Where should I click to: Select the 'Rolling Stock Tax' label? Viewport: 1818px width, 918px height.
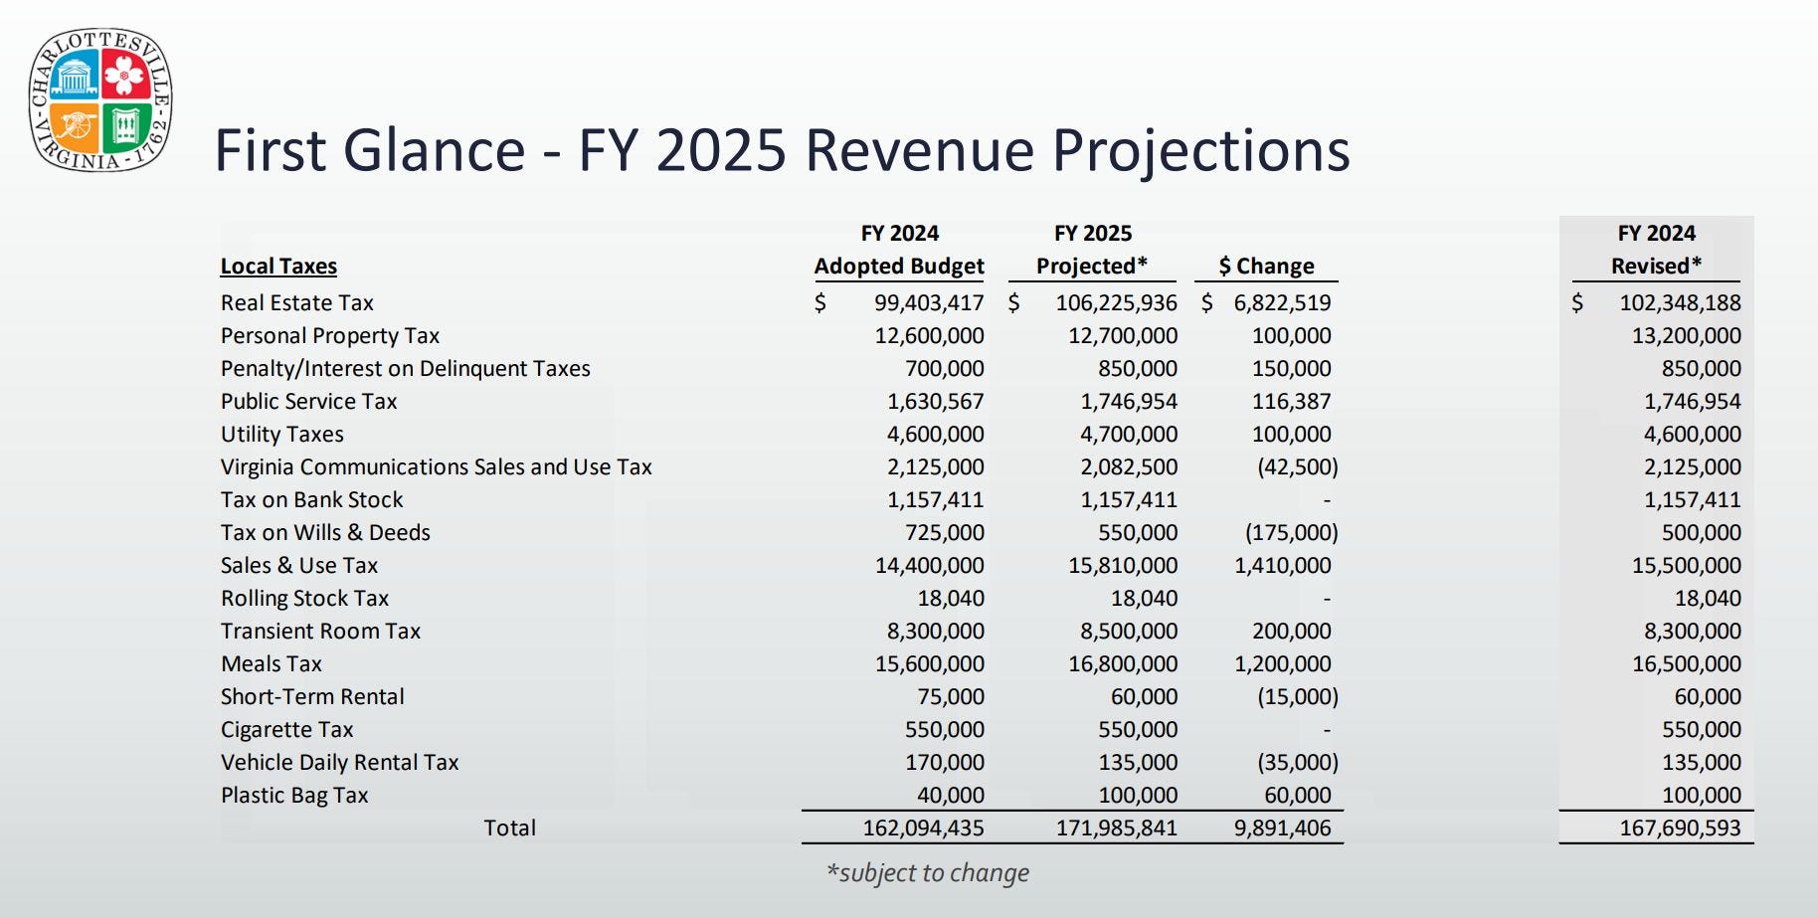pyautogui.click(x=305, y=598)
